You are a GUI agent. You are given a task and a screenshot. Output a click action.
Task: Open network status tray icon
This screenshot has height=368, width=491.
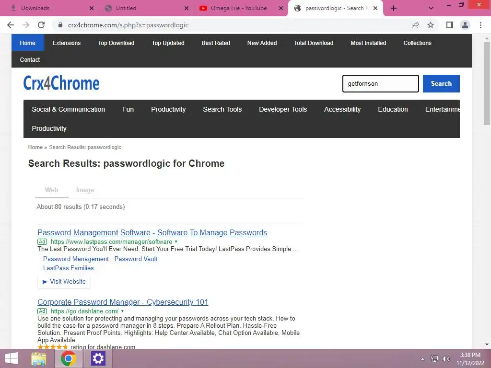(x=434, y=359)
